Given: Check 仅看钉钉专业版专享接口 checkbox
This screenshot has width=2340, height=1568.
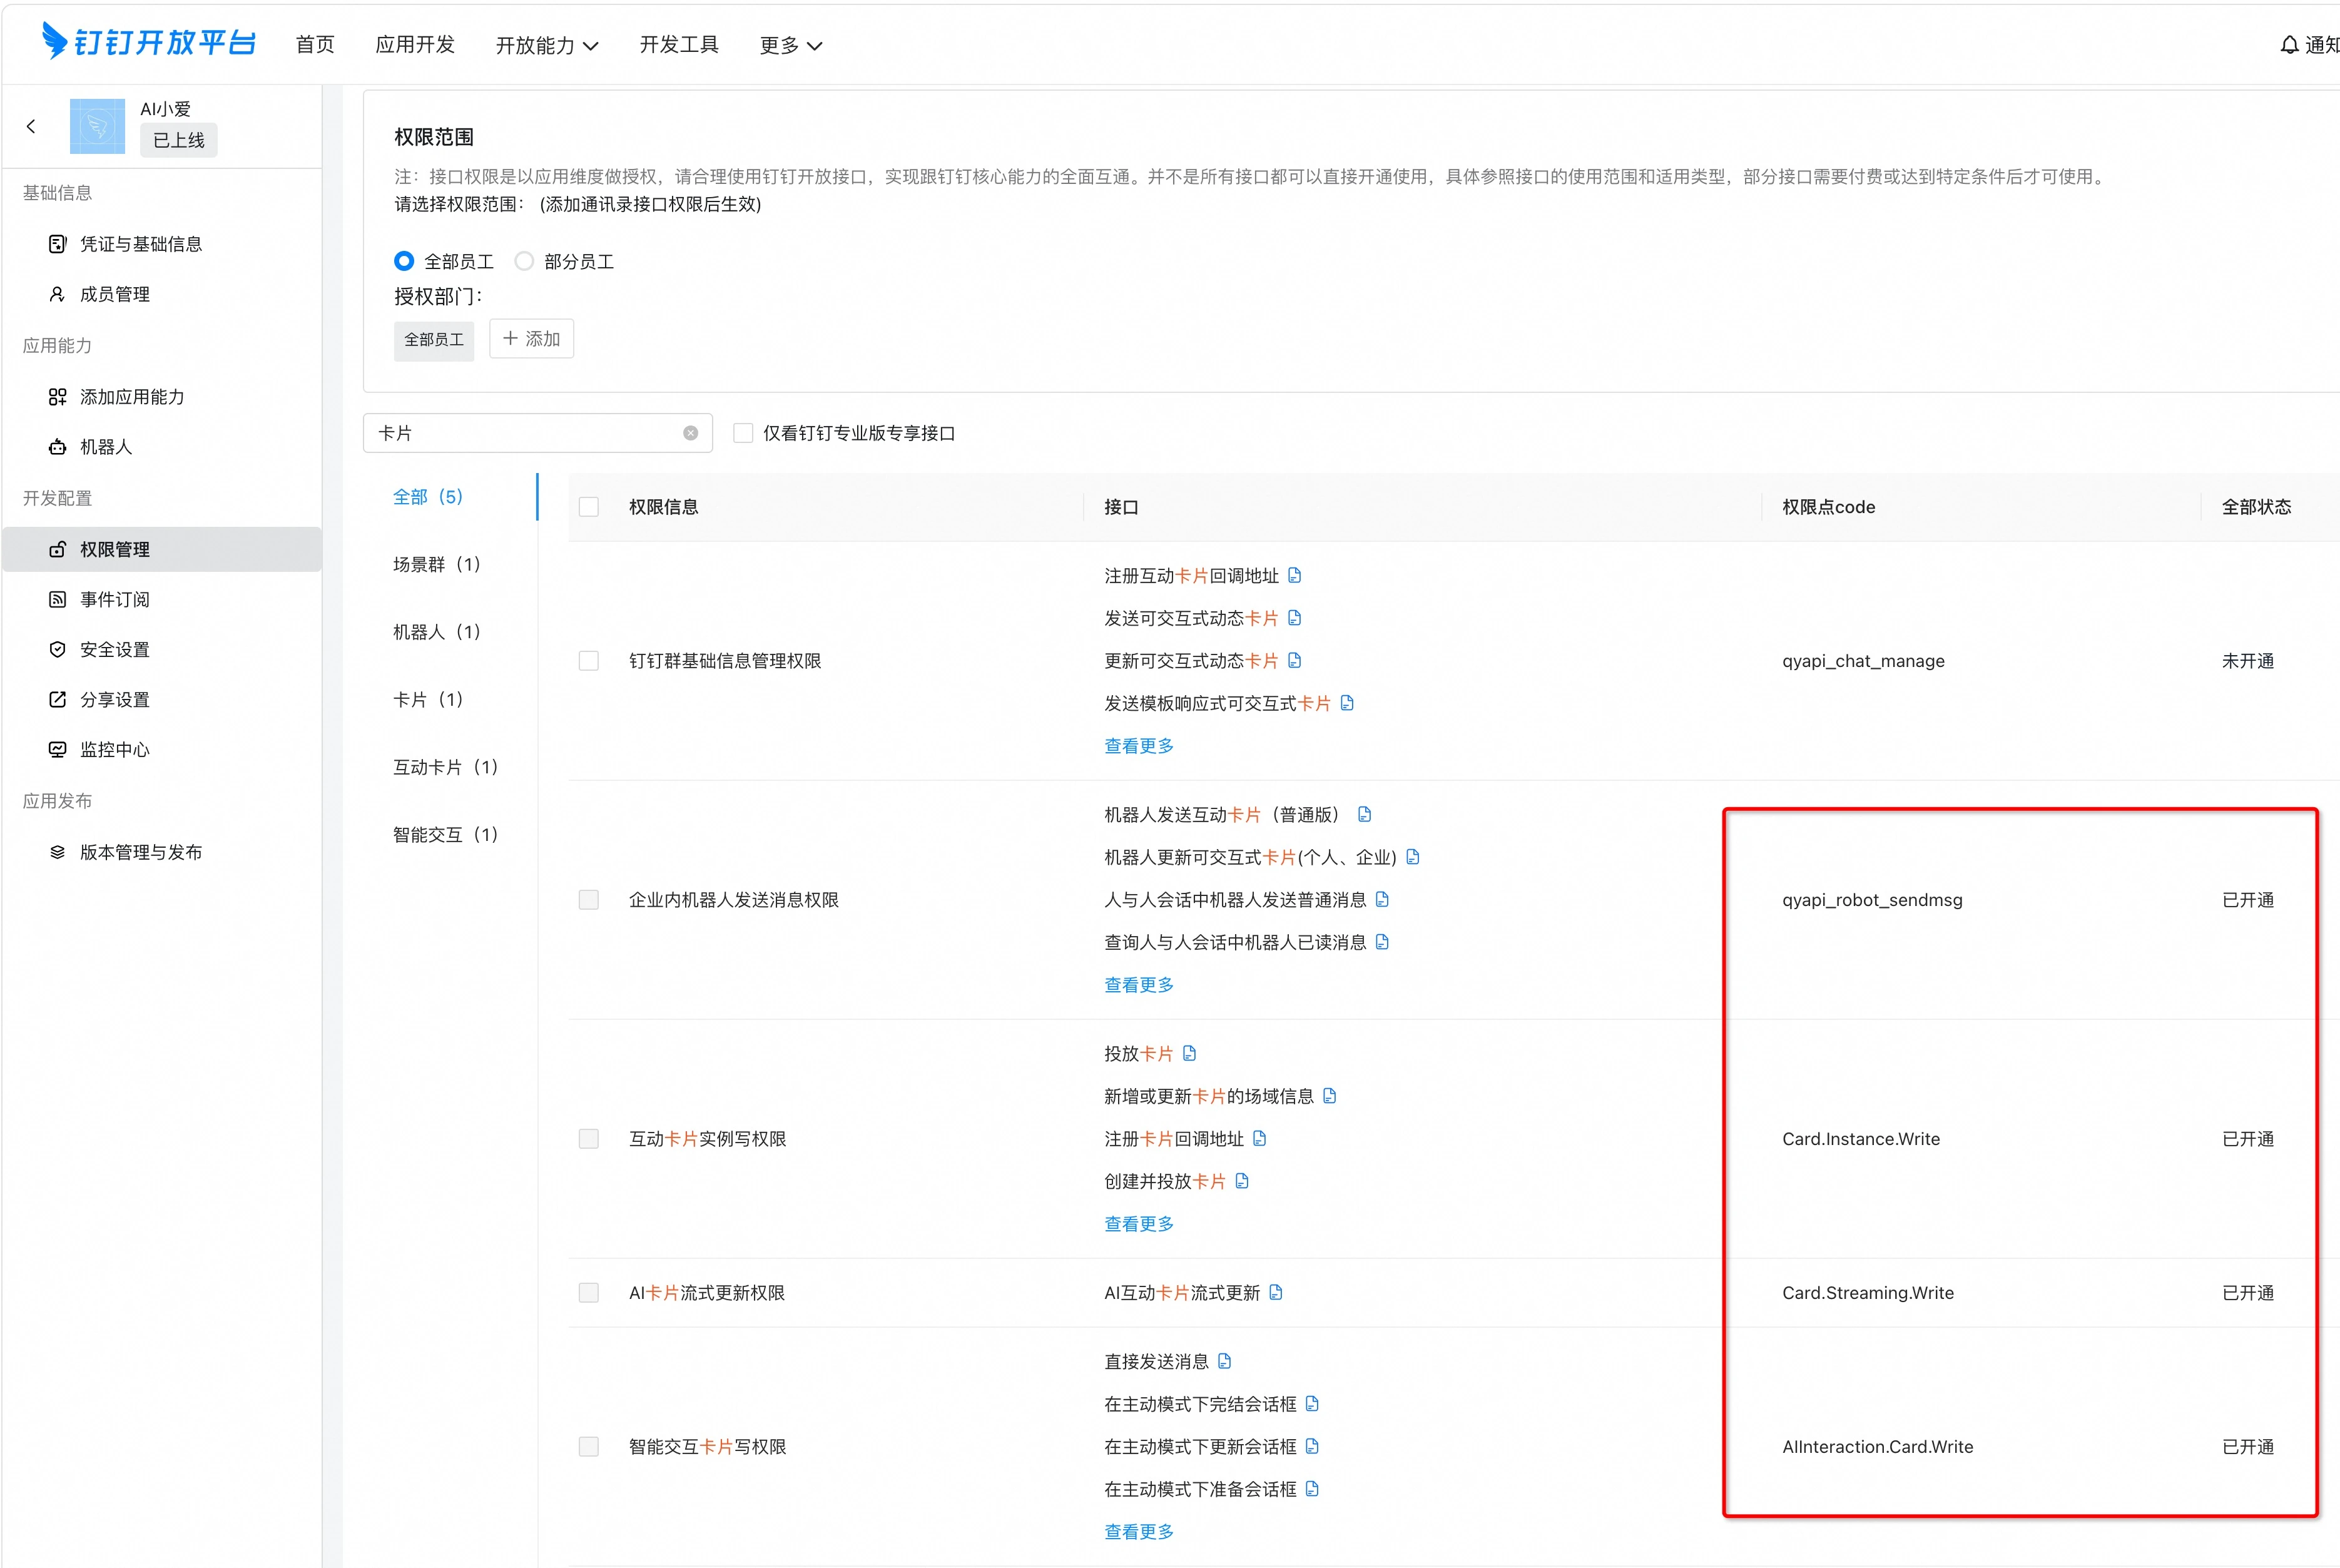Looking at the screenshot, I should tap(743, 433).
